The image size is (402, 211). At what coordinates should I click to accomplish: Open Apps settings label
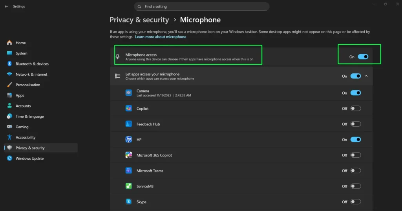20,95
